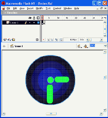Open the Edit Symbols dropdown
Viewport: 108px width, 118px height.
tap(86, 46)
